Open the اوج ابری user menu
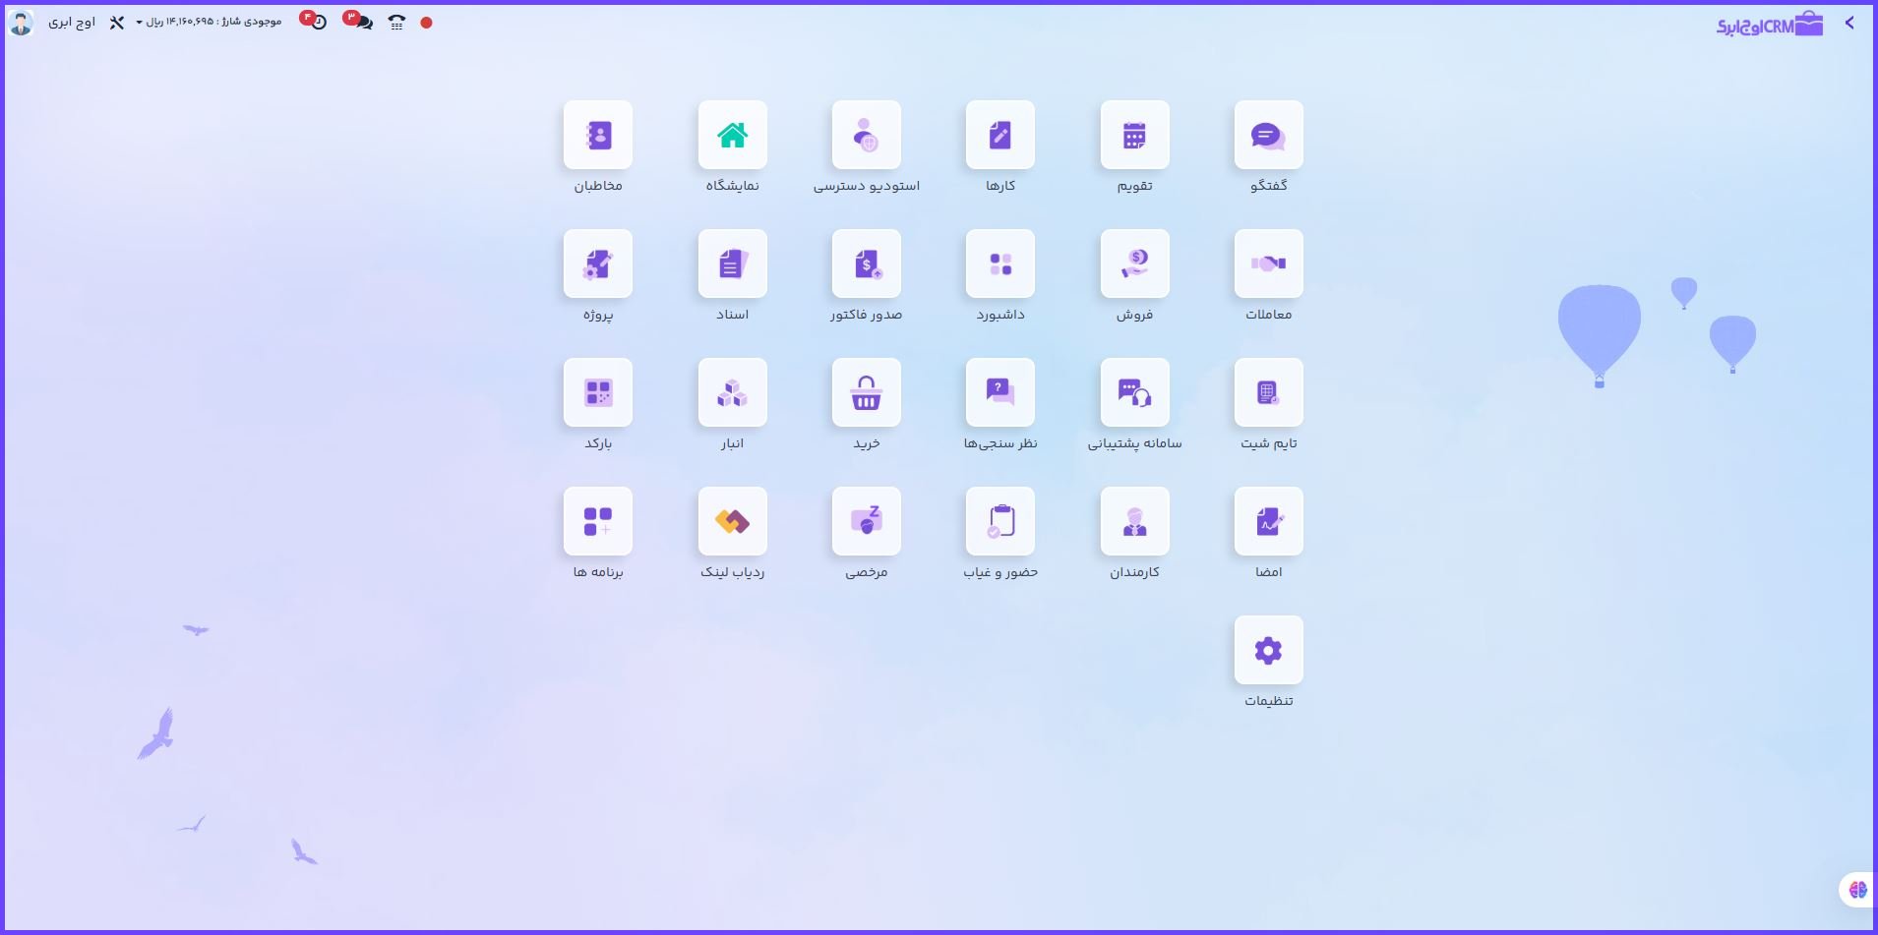This screenshot has height=935, width=1878. coord(71,22)
